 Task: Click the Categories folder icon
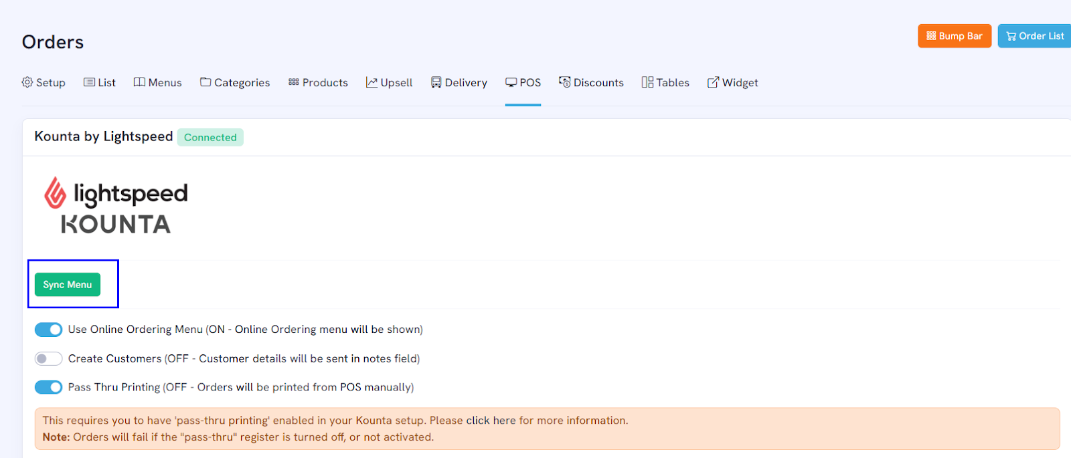pos(205,82)
